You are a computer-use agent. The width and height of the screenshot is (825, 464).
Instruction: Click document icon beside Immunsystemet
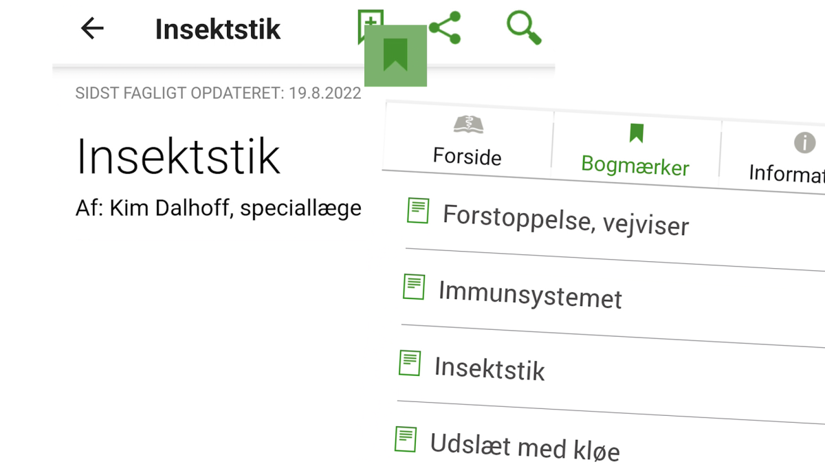(414, 287)
